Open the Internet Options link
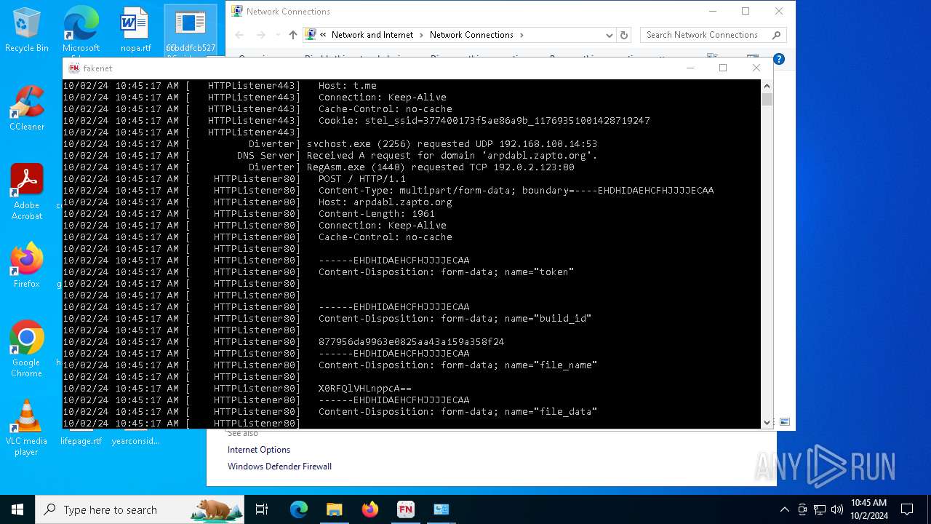Viewport: 931px width, 524px height. point(259,450)
